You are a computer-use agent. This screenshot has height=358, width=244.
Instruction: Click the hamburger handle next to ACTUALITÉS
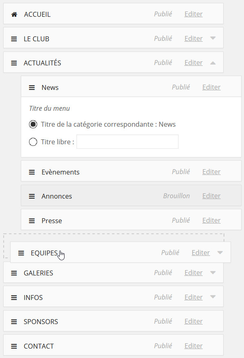pyautogui.click(x=14, y=63)
